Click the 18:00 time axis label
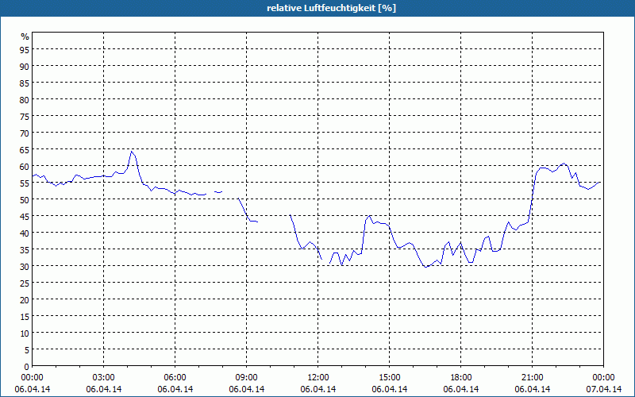635x397 pixels. point(461,378)
